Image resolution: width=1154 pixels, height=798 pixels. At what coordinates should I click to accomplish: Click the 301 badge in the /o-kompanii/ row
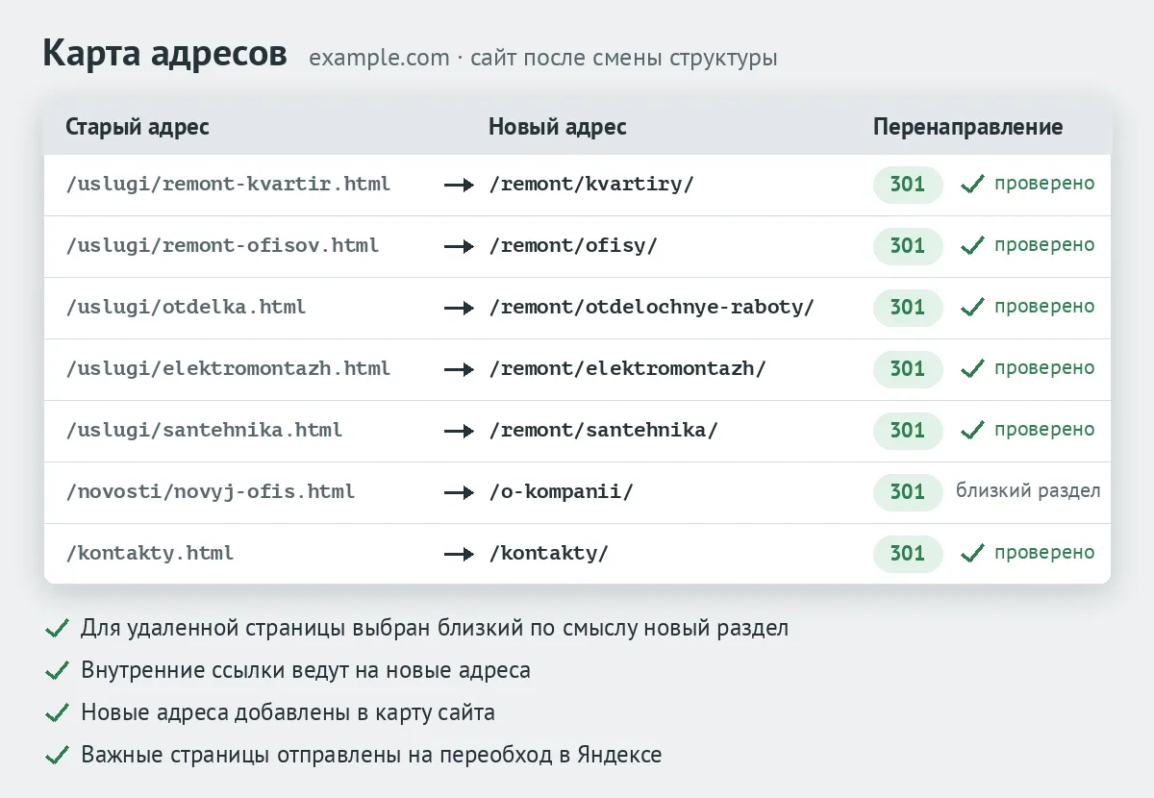[x=908, y=492]
